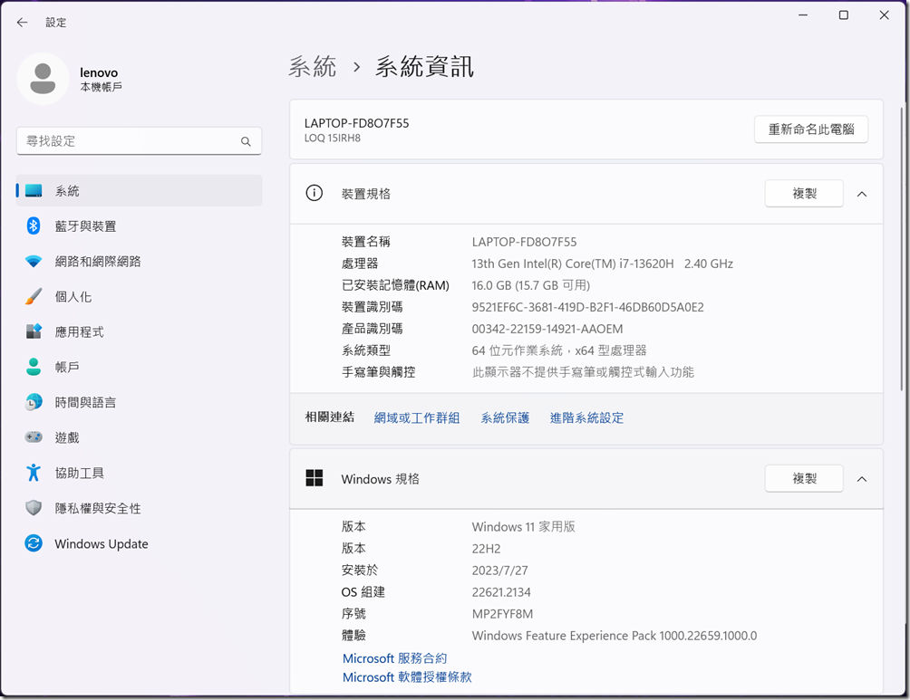Screen dimensions: 910x700
Task: Select the 網路和網際網路 Wi-Fi icon
Action: (x=34, y=262)
